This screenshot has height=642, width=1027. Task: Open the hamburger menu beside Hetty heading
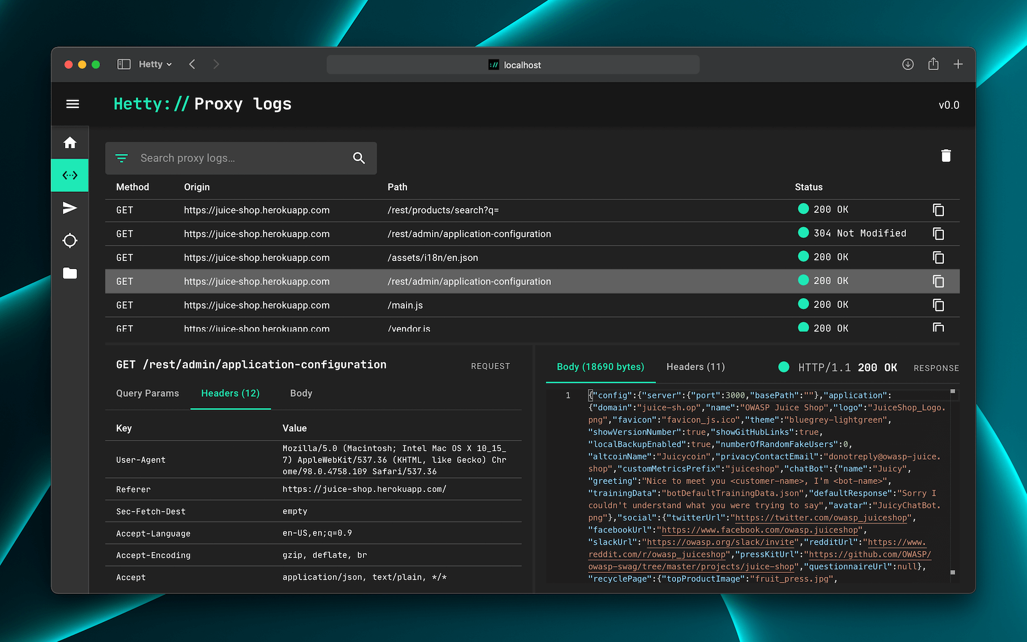click(x=72, y=104)
